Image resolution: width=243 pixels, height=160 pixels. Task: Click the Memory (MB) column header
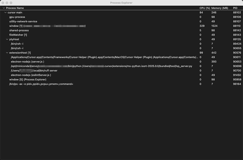pyautogui.click(x=220, y=8)
